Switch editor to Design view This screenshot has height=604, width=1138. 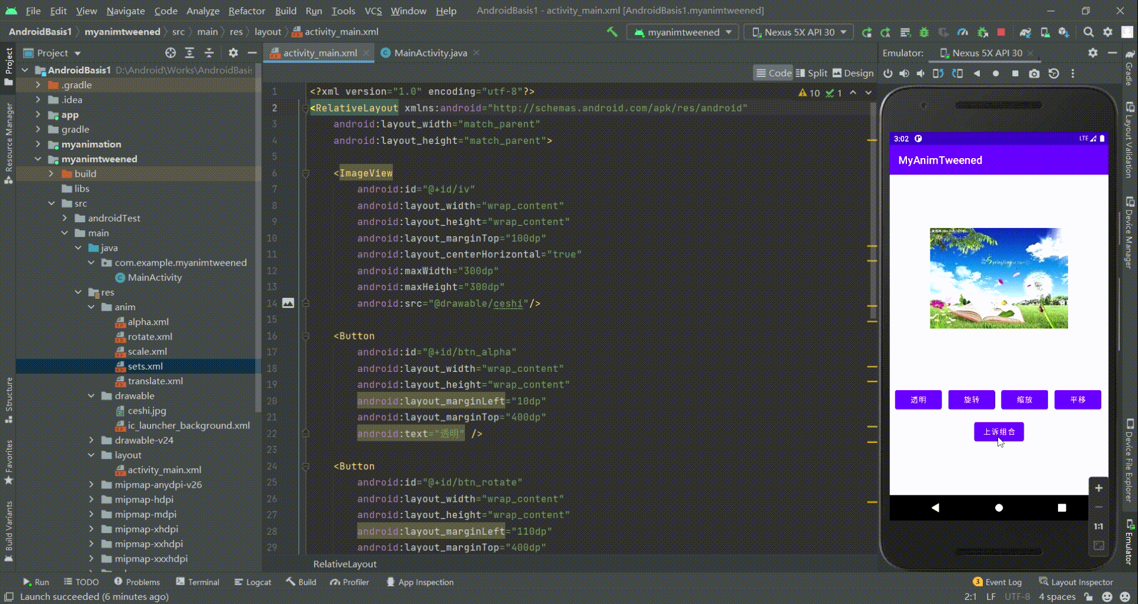pos(853,73)
